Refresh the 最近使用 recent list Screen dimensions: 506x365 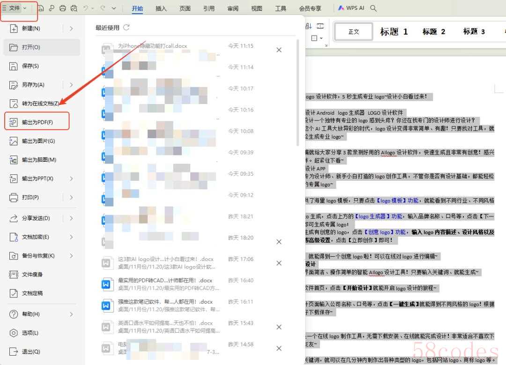coord(126,28)
